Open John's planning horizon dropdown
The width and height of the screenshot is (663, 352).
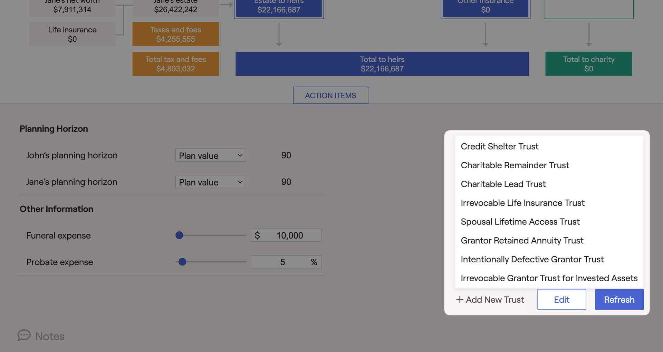pos(210,155)
